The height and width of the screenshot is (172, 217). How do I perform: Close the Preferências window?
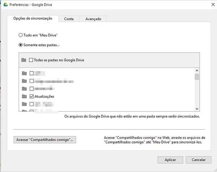tap(213, 5)
